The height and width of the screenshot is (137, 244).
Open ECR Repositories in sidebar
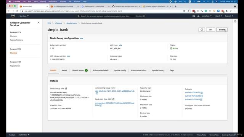click(x=15, y=66)
